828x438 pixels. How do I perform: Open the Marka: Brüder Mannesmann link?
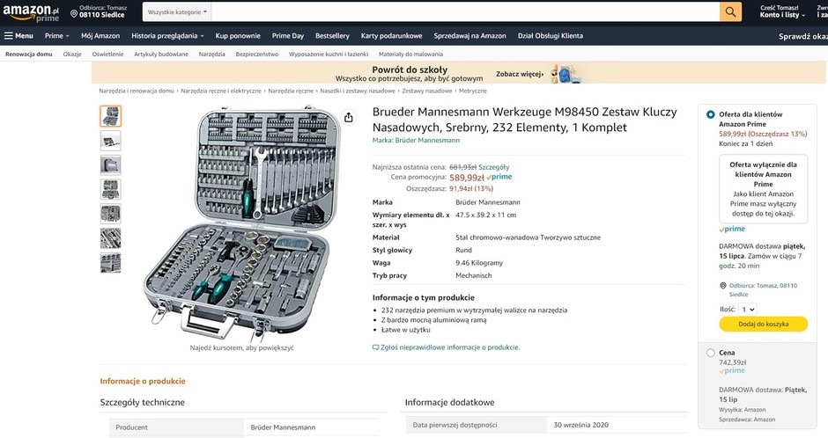416,140
